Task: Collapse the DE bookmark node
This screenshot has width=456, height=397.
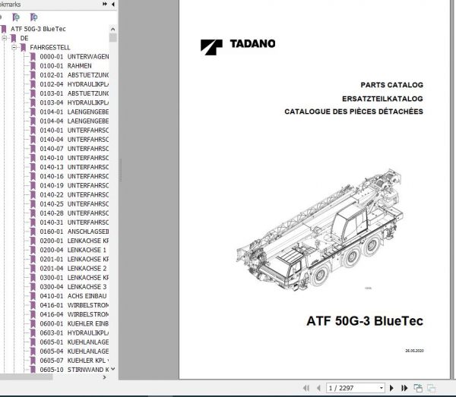Action: [x=4, y=38]
